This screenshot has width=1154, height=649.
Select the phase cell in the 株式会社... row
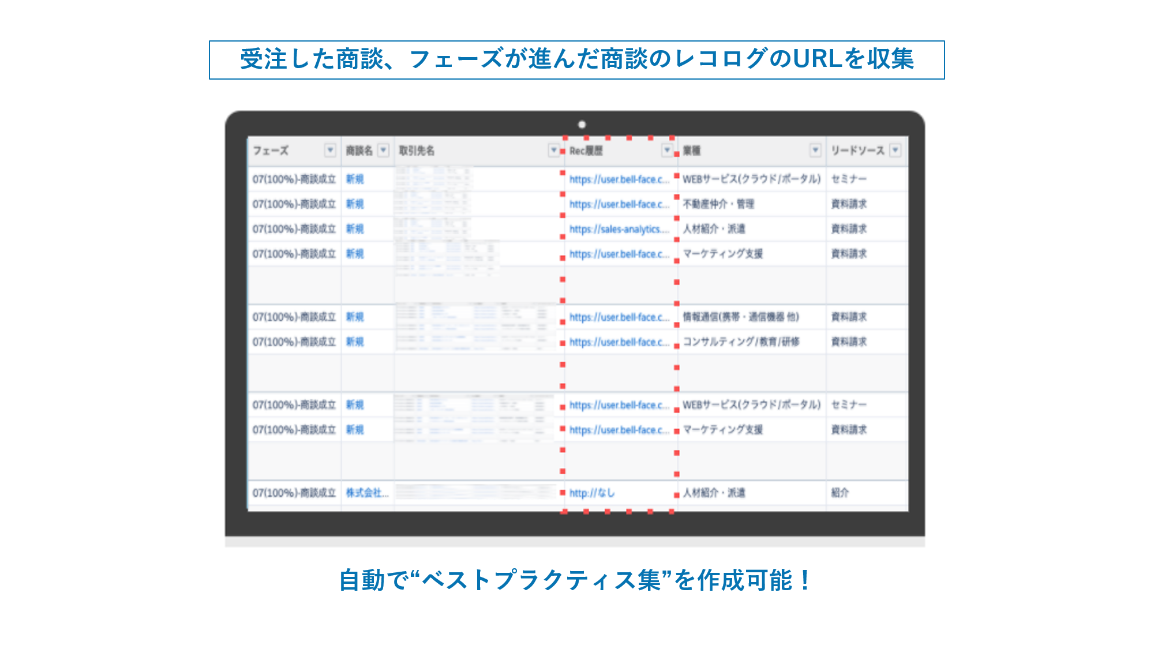pos(294,493)
